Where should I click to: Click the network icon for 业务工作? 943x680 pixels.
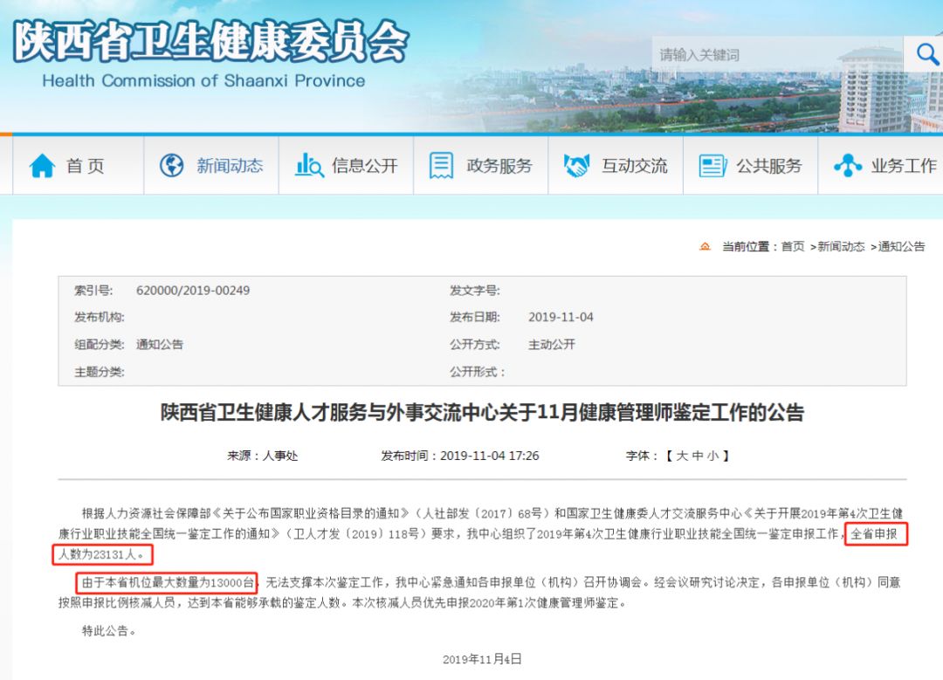pos(847,165)
